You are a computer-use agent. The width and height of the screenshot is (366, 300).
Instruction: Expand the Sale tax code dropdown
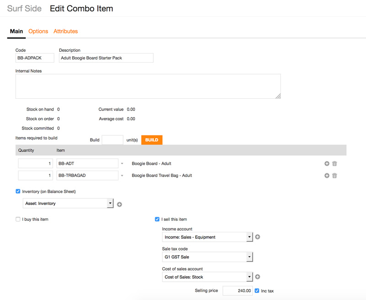tap(207, 257)
